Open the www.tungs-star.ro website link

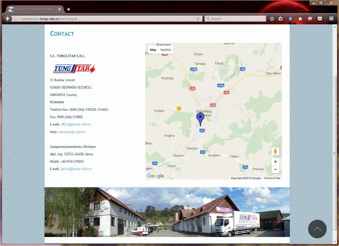pyautogui.click(x=72, y=132)
